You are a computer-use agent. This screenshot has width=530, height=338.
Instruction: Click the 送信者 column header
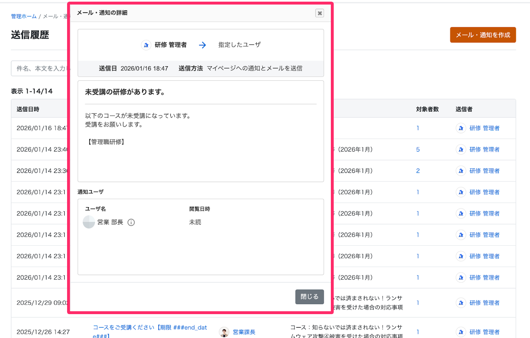(464, 109)
